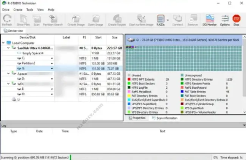The image size is (246, 160).
Task: Open the dropdown arrow for C: partition
Action: tap(52, 58)
